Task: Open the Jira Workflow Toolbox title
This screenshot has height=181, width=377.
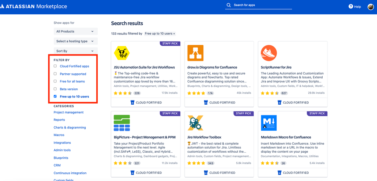Action: click(204, 138)
